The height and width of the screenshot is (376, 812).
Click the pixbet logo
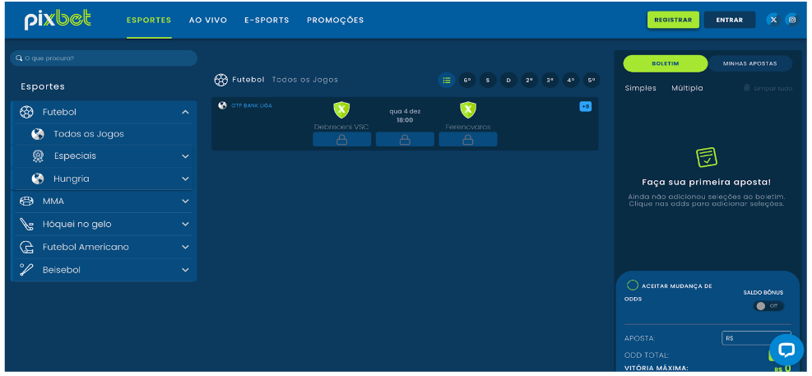(58, 20)
